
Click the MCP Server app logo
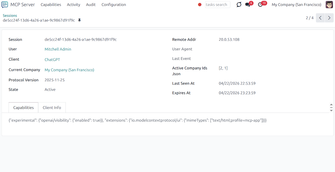point(4,4)
